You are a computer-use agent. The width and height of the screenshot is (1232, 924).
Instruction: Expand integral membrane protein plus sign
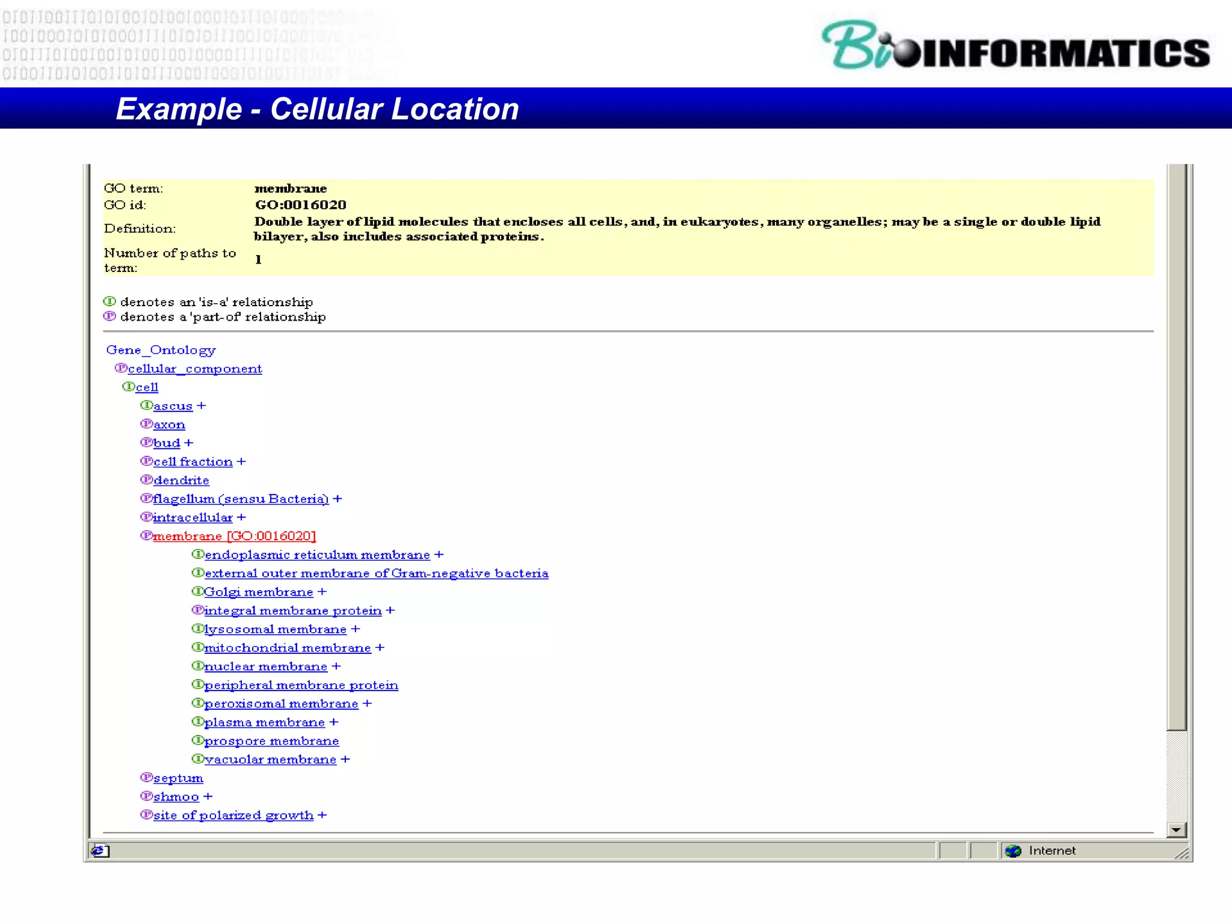[x=390, y=611]
